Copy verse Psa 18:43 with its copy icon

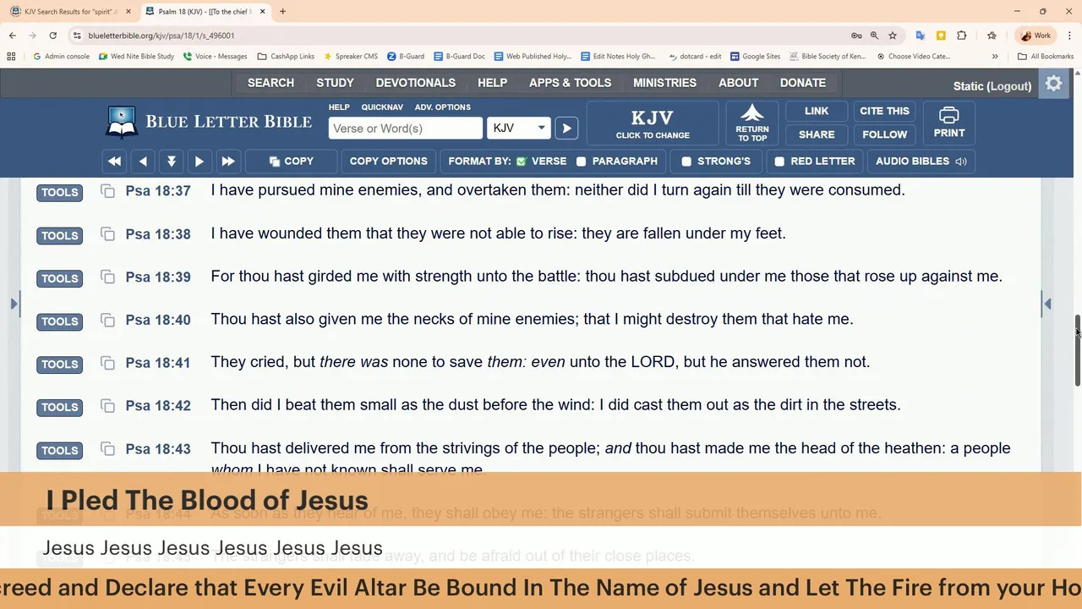point(107,448)
